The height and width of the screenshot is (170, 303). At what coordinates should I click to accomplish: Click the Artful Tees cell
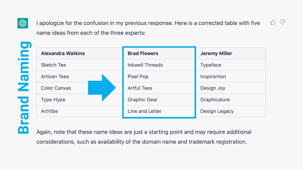click(140, 88)
